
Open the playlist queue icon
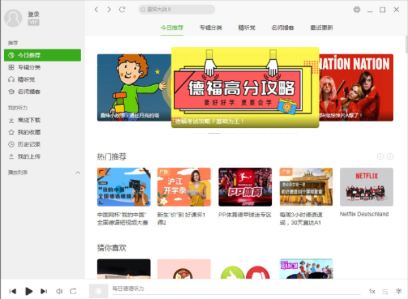point(385,292)
